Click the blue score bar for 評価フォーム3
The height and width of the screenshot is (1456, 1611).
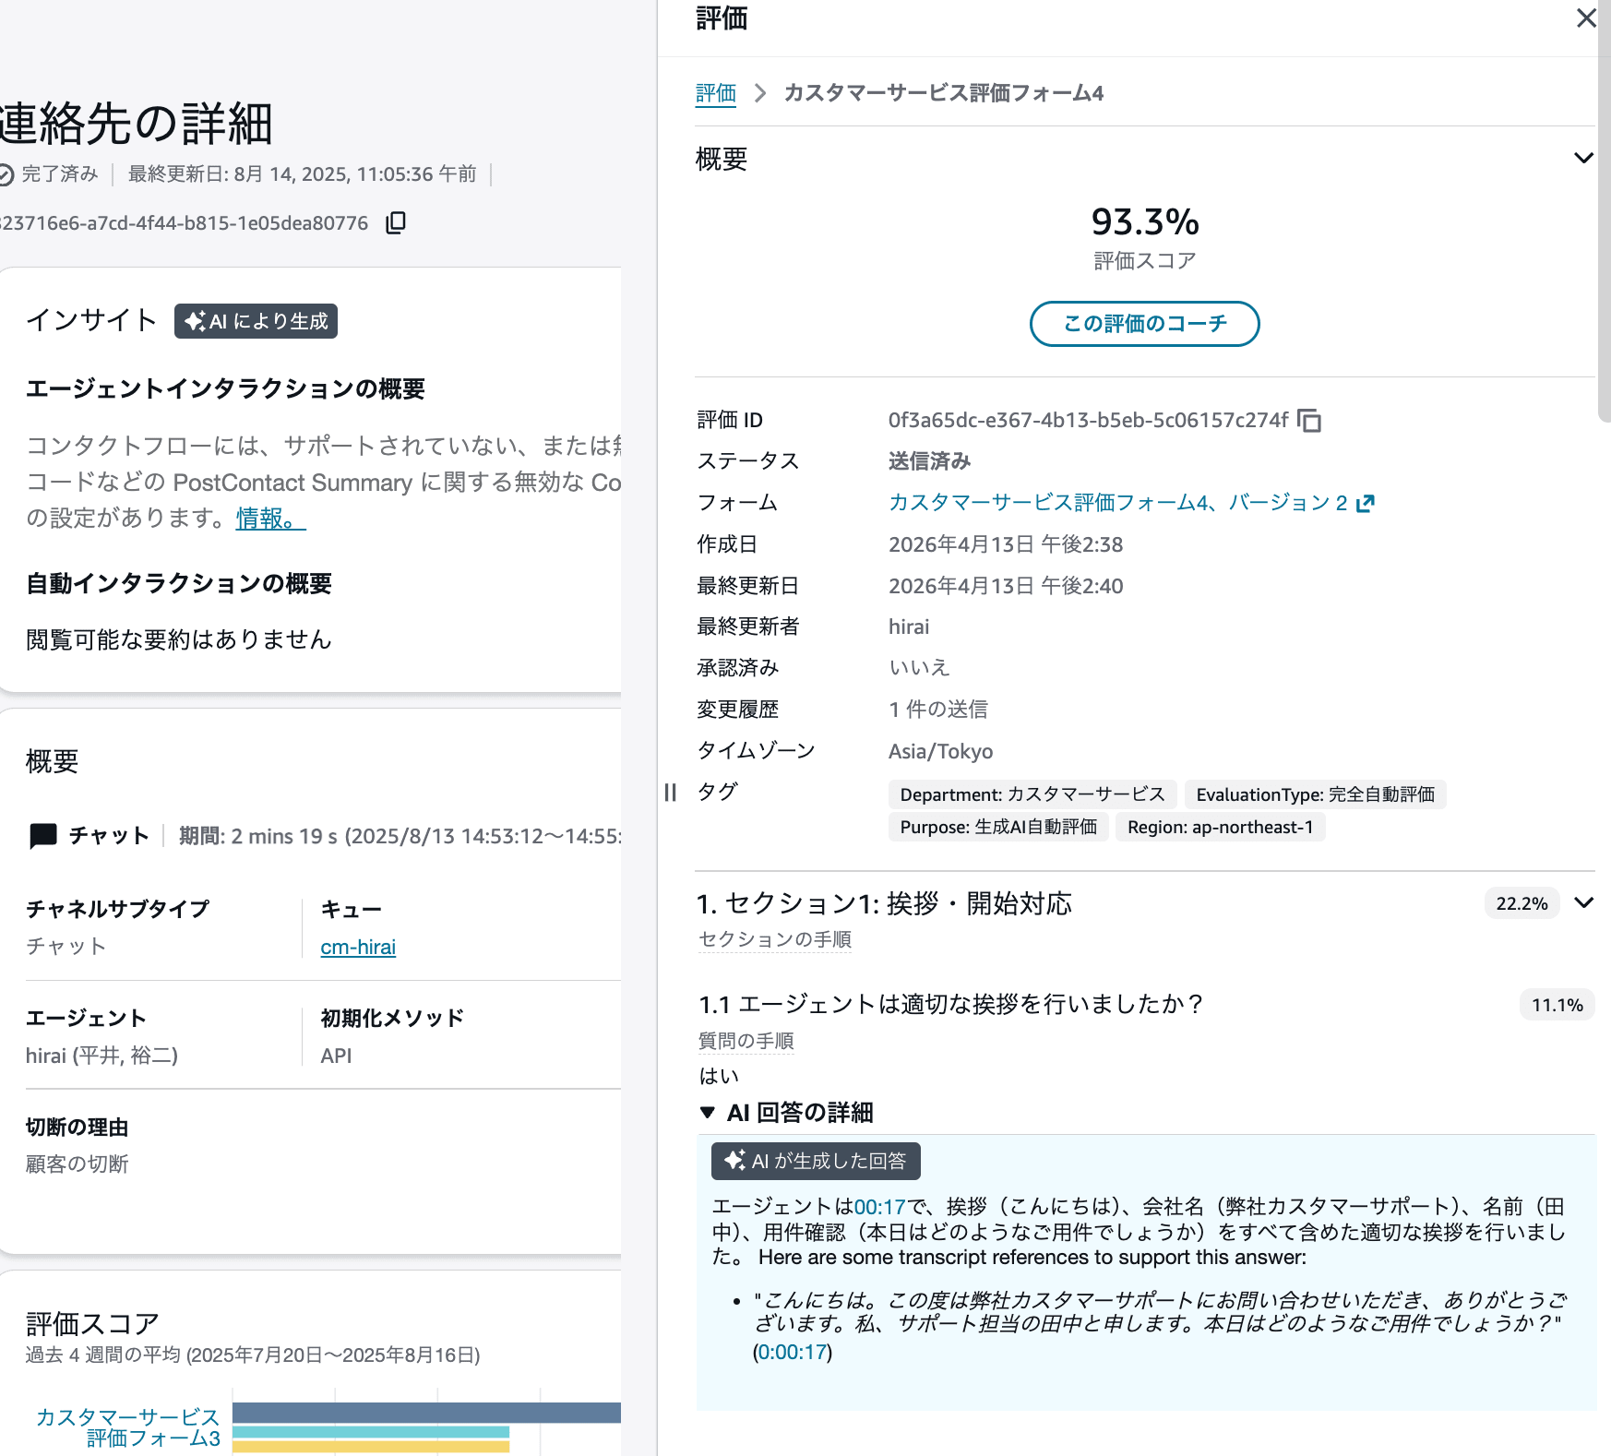click(x=424, y=1413)
